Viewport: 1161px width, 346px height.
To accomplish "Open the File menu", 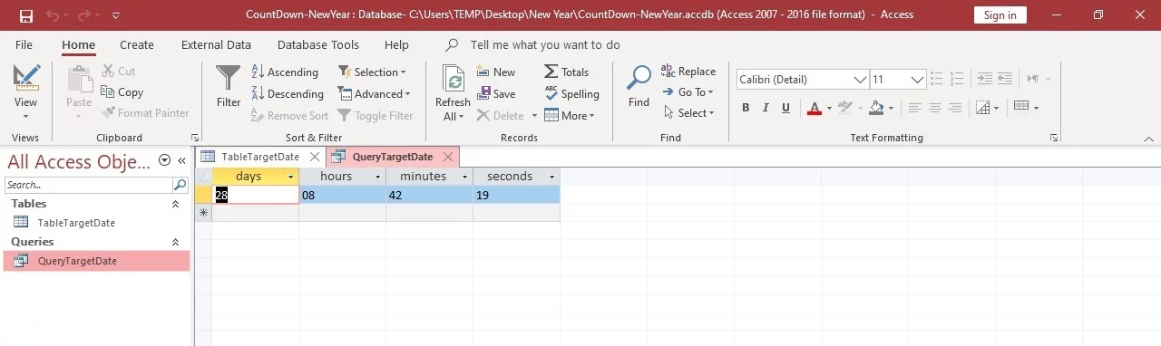I will (24, 44).
